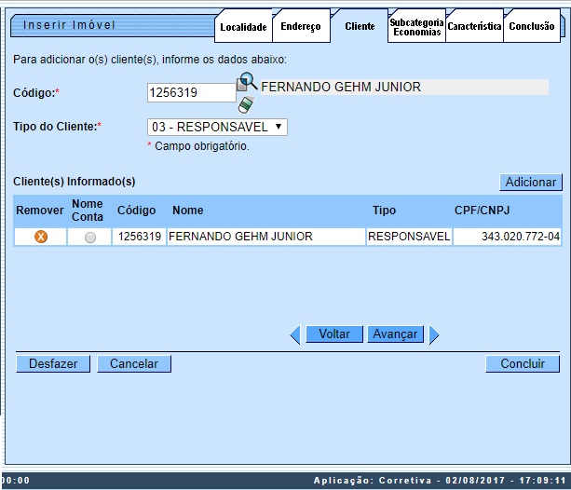Image resolution: width=571 pixels, height=490 pixels.
Task: Click the Voltar button
Action: pos(334,333)
